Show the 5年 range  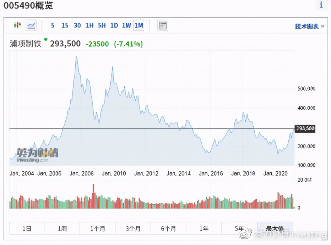239,228
